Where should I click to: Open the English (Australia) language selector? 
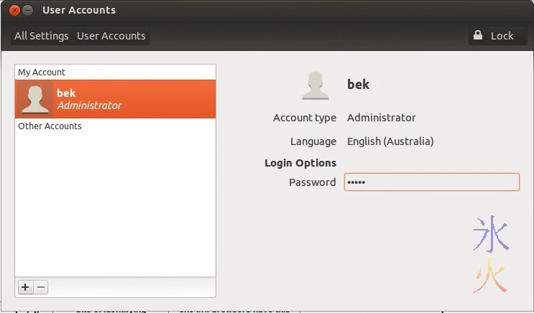tap(390, 141)
